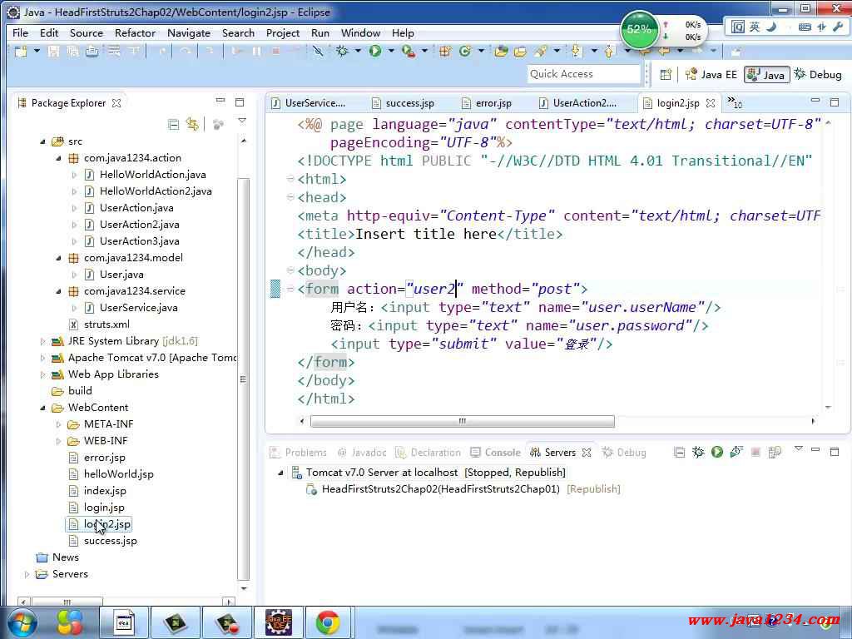Screen dimensions: 852x639
Task: Toggle Link with Editor in Package Explorer
Action: (192, 125)
